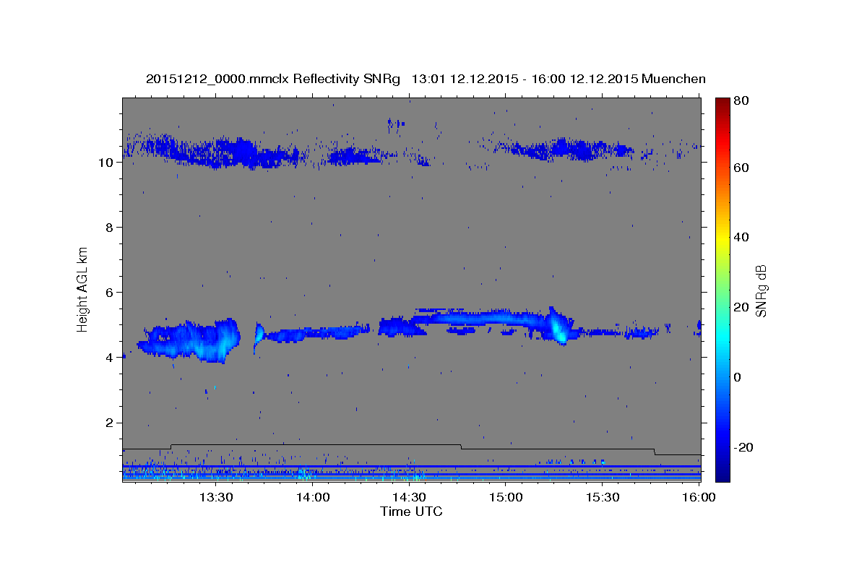Click the height tick label 2
The image size is (867, 578).
pyautogui.click(x=109, y=423)
